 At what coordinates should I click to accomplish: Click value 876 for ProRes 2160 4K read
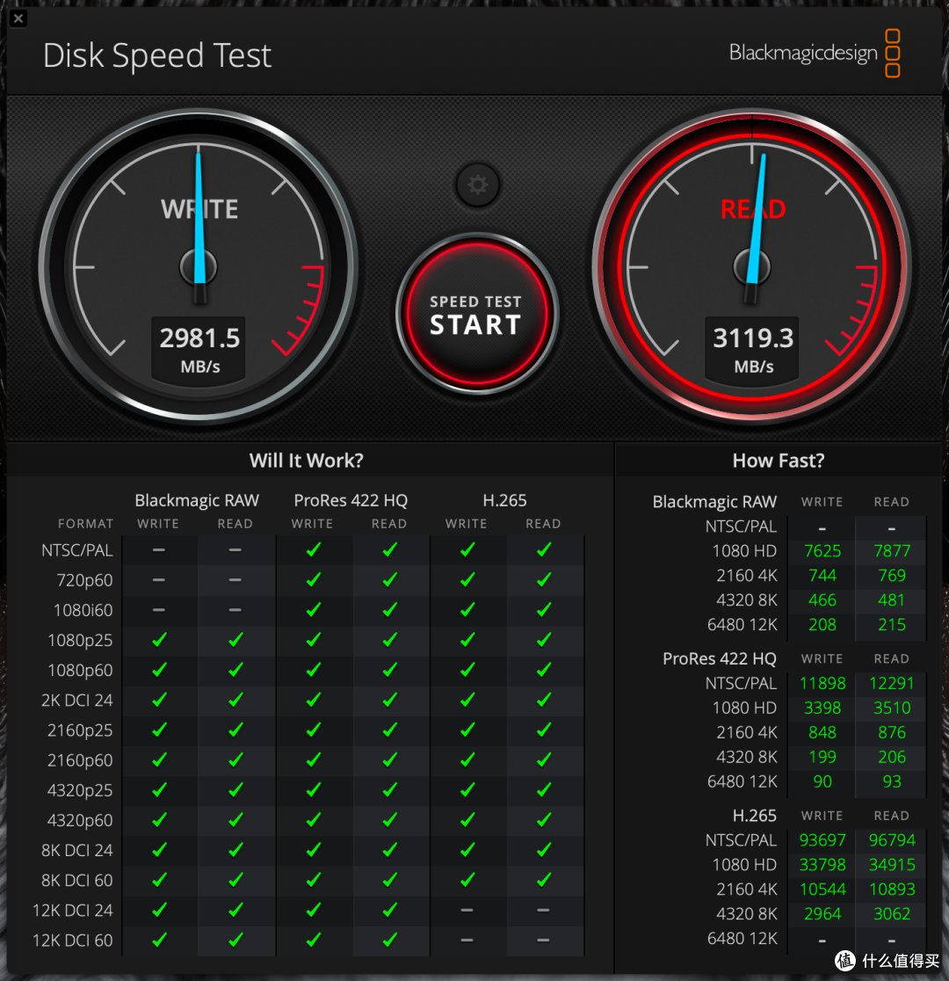tap(892, 732)
